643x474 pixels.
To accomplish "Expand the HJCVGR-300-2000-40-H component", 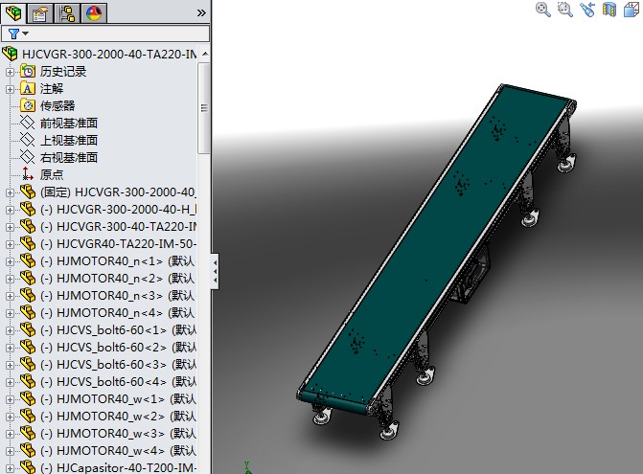I will (x=10, y=210).
